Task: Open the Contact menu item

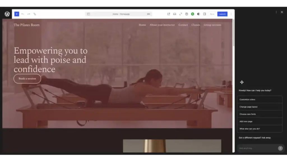Action: [183, 25]
